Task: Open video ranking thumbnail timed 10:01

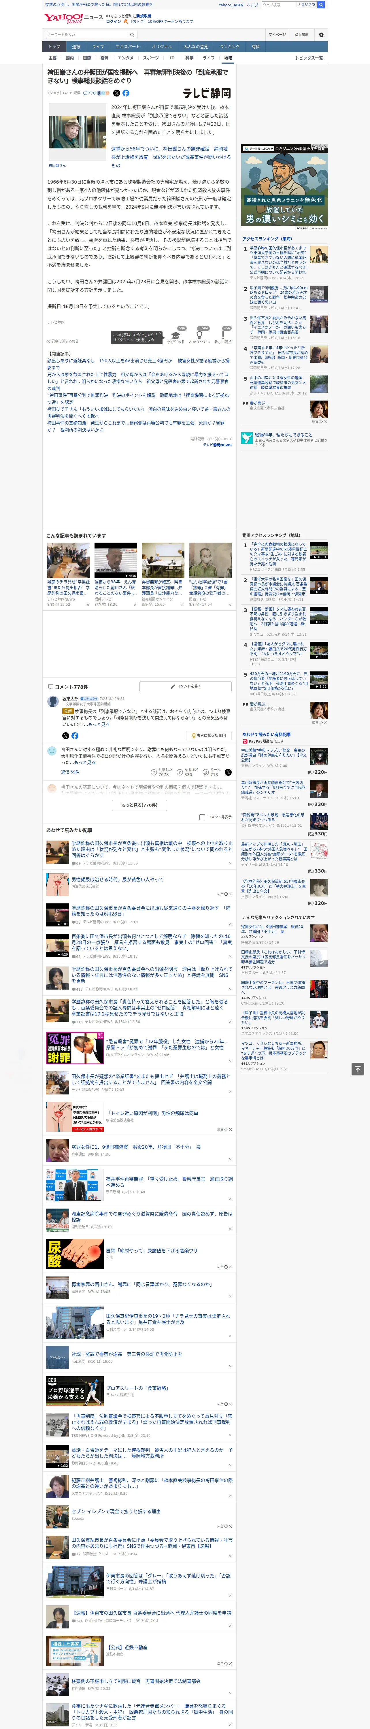Action: (x=319, y=551)
